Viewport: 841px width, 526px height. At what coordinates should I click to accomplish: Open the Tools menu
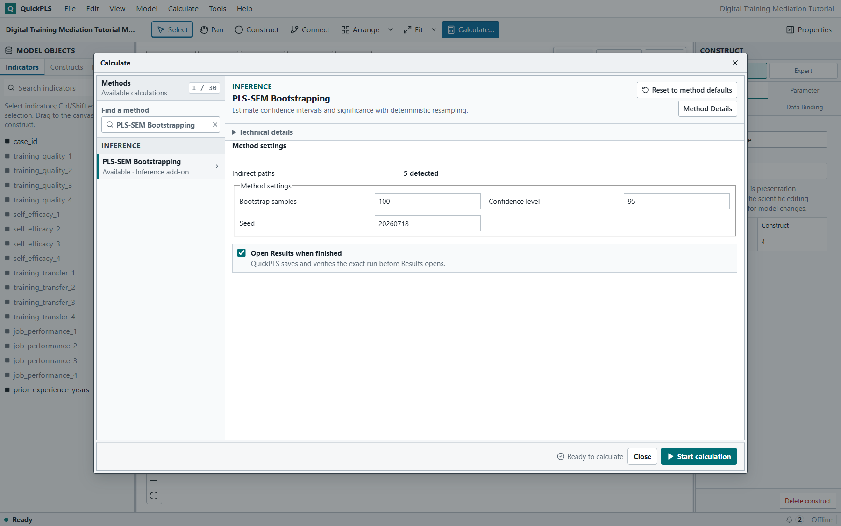point(217,8)
